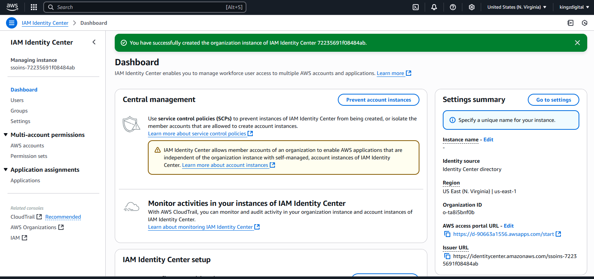Collapse the Multi-account permissions section
594x279 pixels.
(x=6, y=135)
